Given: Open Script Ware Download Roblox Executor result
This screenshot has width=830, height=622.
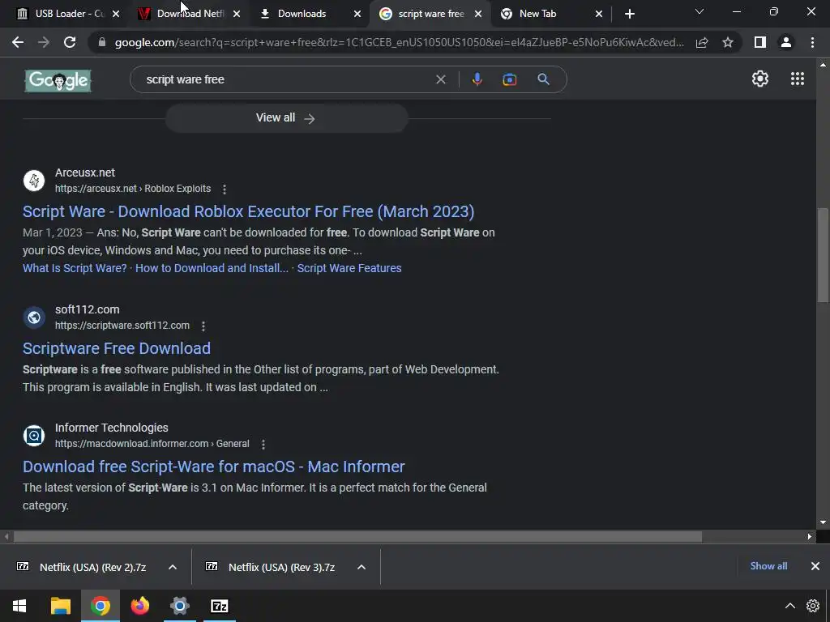Looking at the screenshot, I should [248, 211].
